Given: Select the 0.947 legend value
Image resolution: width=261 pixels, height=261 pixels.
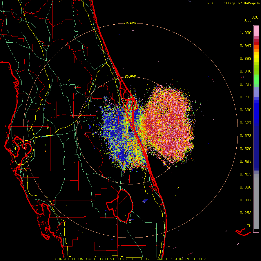Looking at the screenshot, I should pos(246,46).
